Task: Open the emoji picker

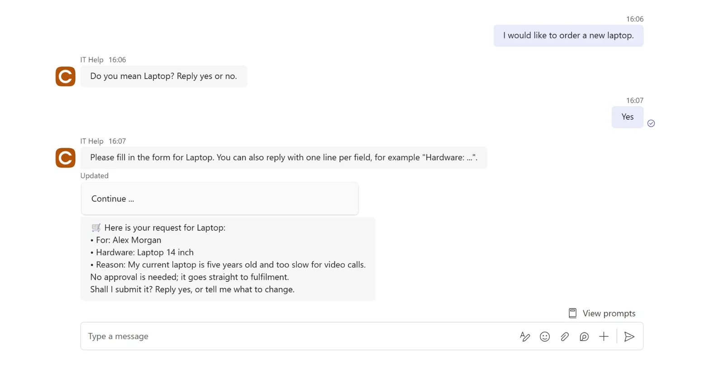Action: 545,337
